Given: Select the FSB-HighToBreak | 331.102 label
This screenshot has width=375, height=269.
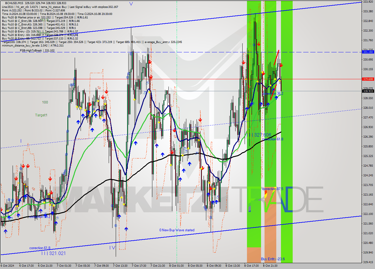Looking at the screenshot, I should pos(37,51).
